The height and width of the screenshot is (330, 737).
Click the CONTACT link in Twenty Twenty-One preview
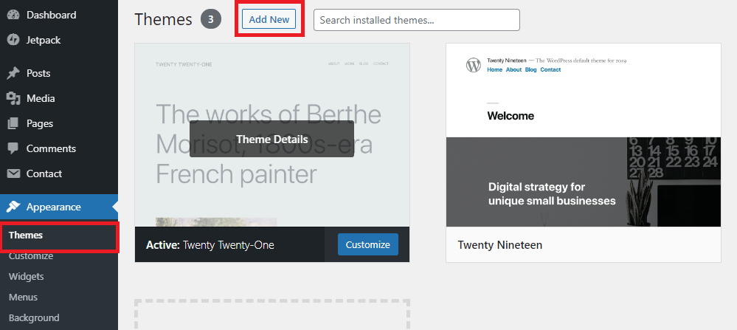coord(381,64)
